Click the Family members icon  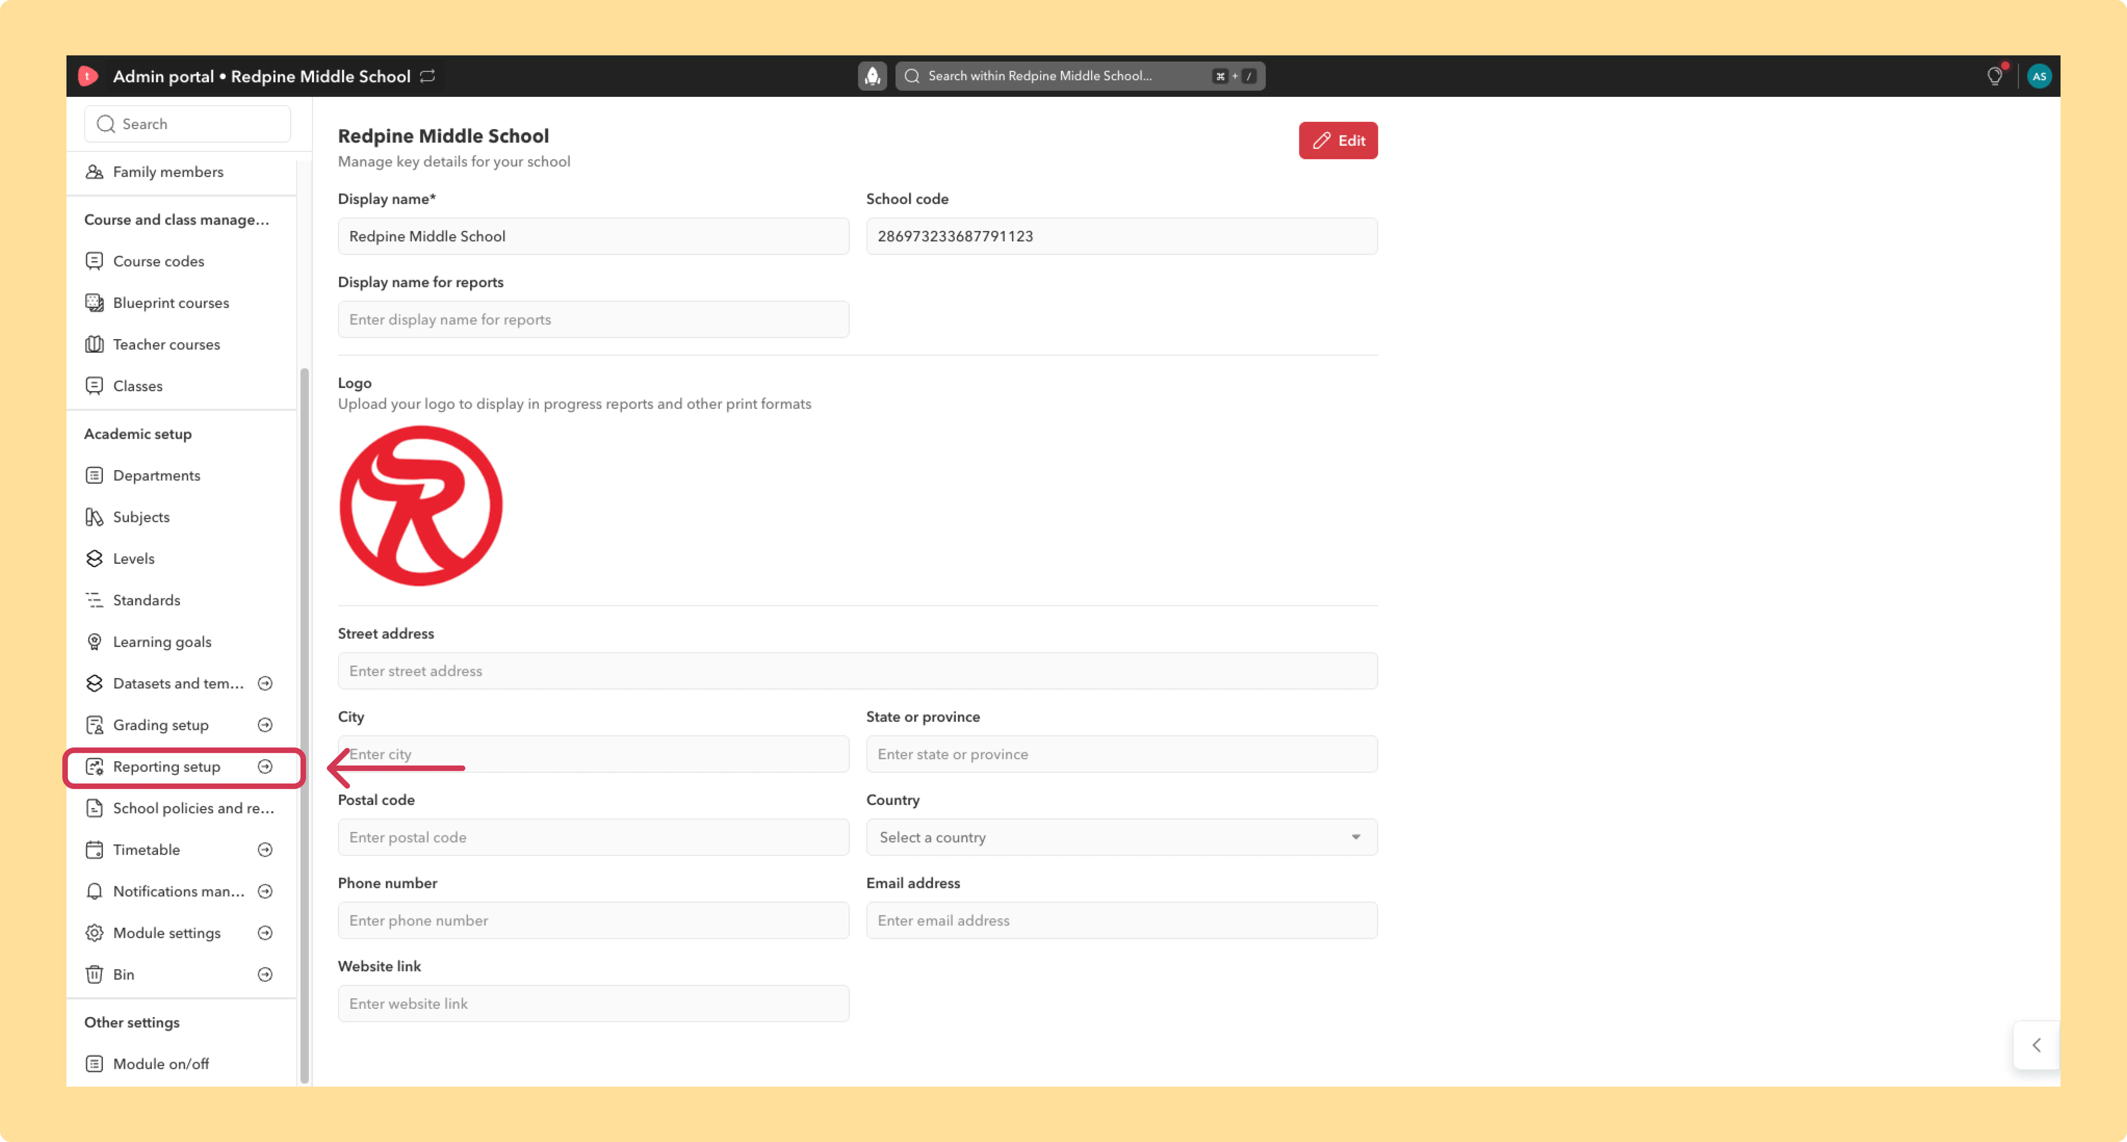(95, 172)
